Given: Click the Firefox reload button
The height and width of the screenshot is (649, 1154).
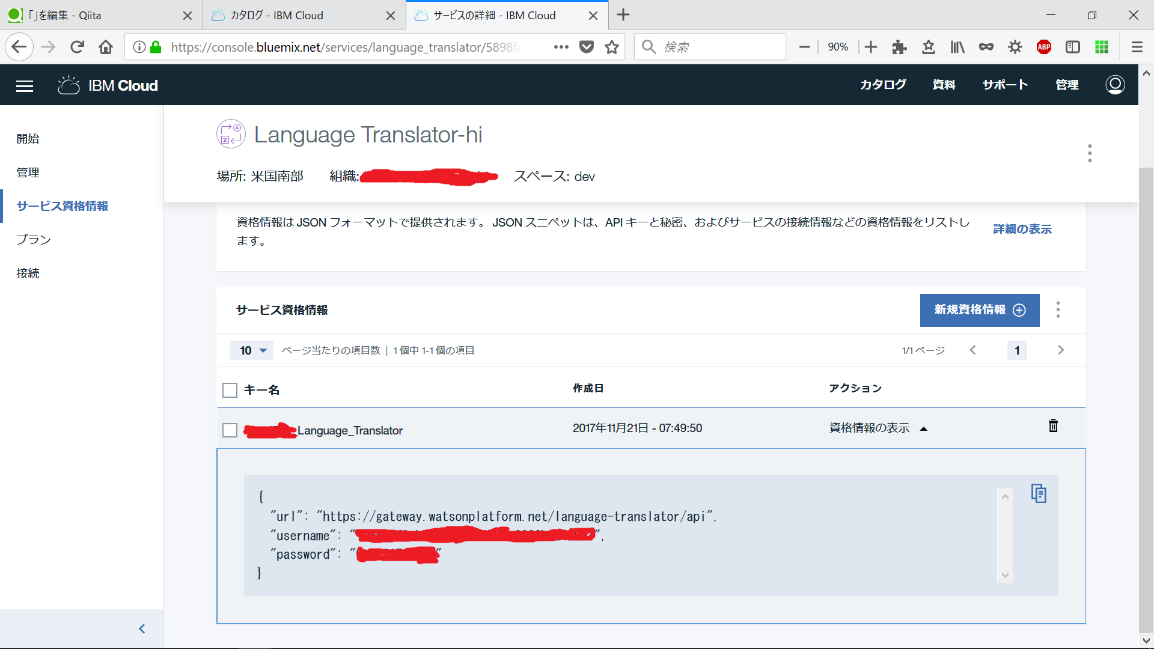Looking at the screenshot, I should [77, 47].
